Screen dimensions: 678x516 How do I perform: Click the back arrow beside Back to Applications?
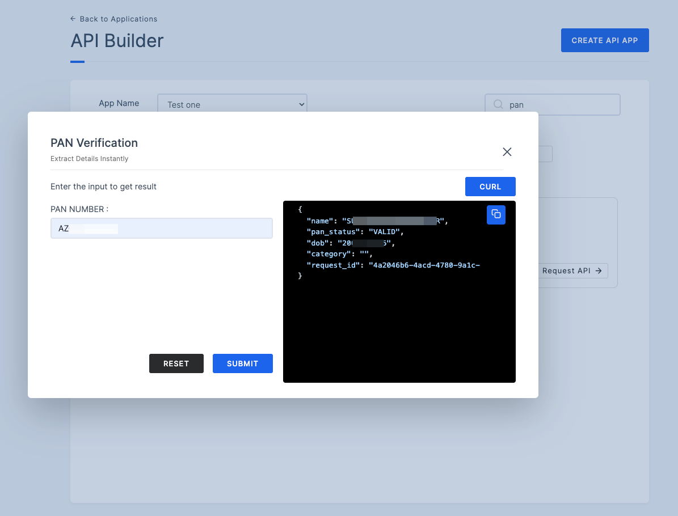73,19
